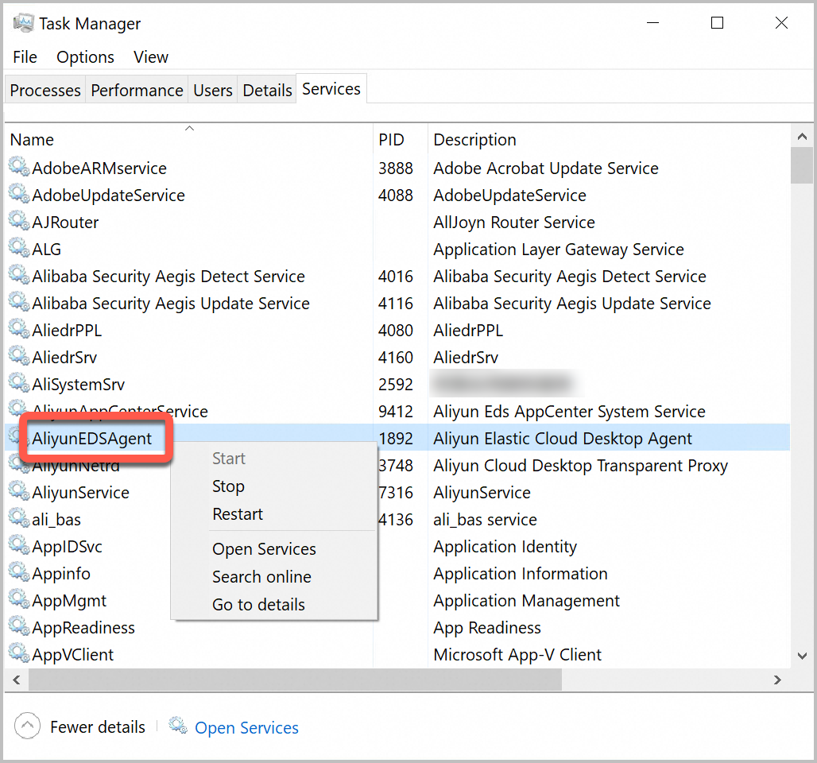Click the horizontal scrollbar thumb
Screen dimensions: 817x763
click(295, 680)
